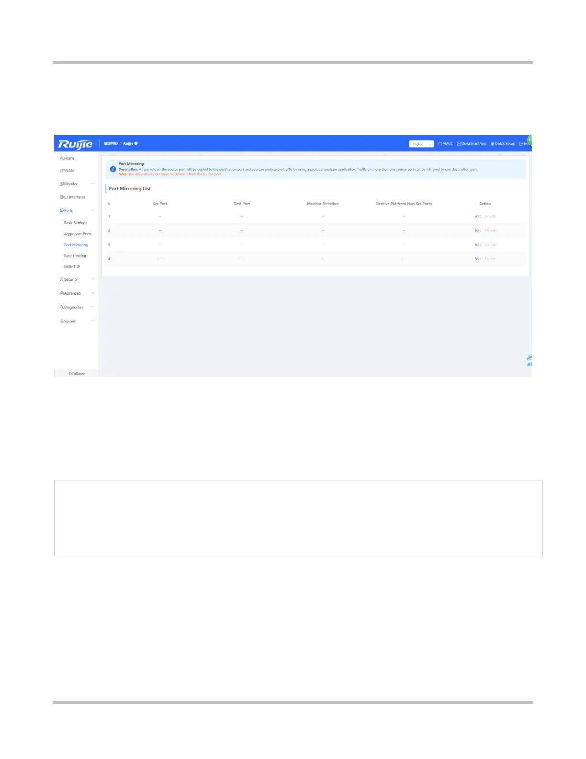This screenshot has height=759, width=586.
Task: Click the Ruijie breadcrumb text
Action: coord(128,143)
